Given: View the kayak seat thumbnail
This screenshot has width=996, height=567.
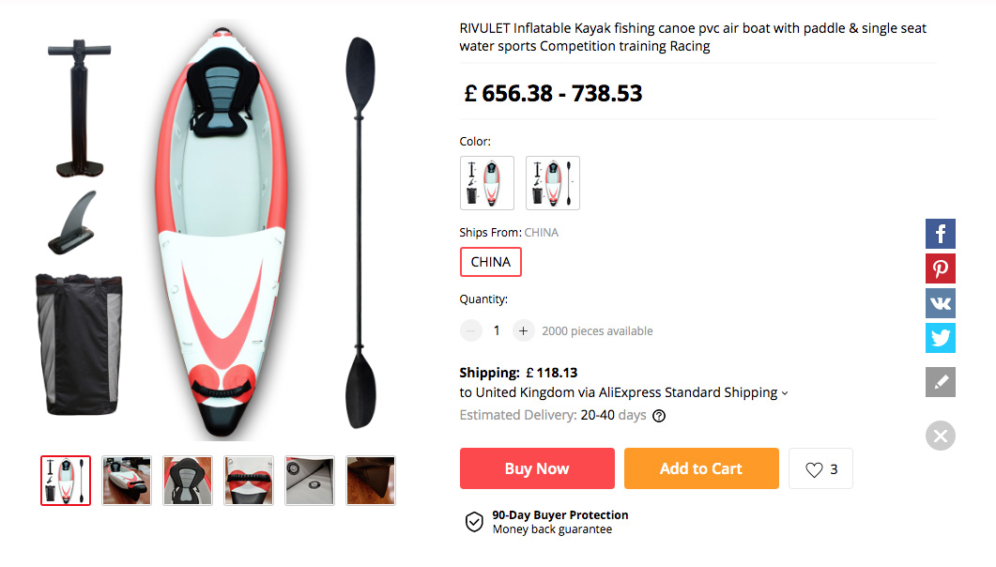Looking at the screenshot, I should click(188, 481).
